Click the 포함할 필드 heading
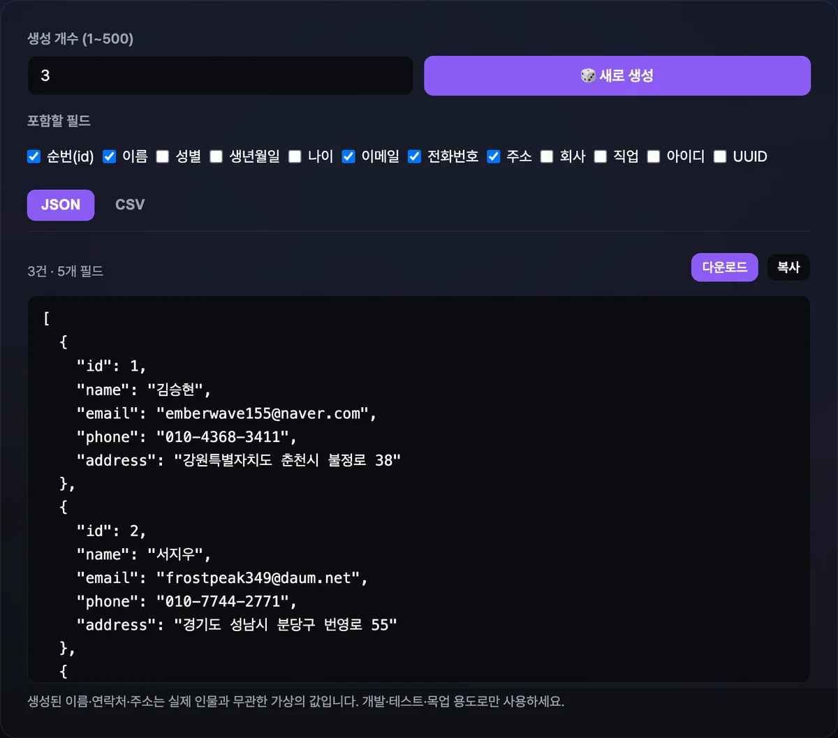838x738 pixels. coord(59,121)
